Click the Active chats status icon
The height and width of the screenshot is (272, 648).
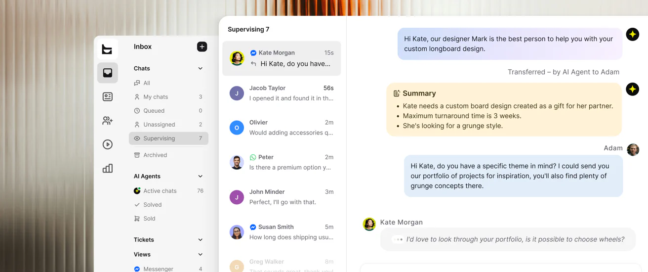coord(137,191)
